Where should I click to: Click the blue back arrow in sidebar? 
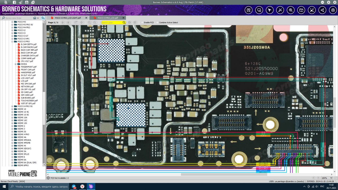(43, 18)
